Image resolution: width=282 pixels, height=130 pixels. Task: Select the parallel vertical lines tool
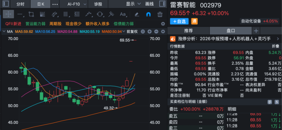click(66, 14)
